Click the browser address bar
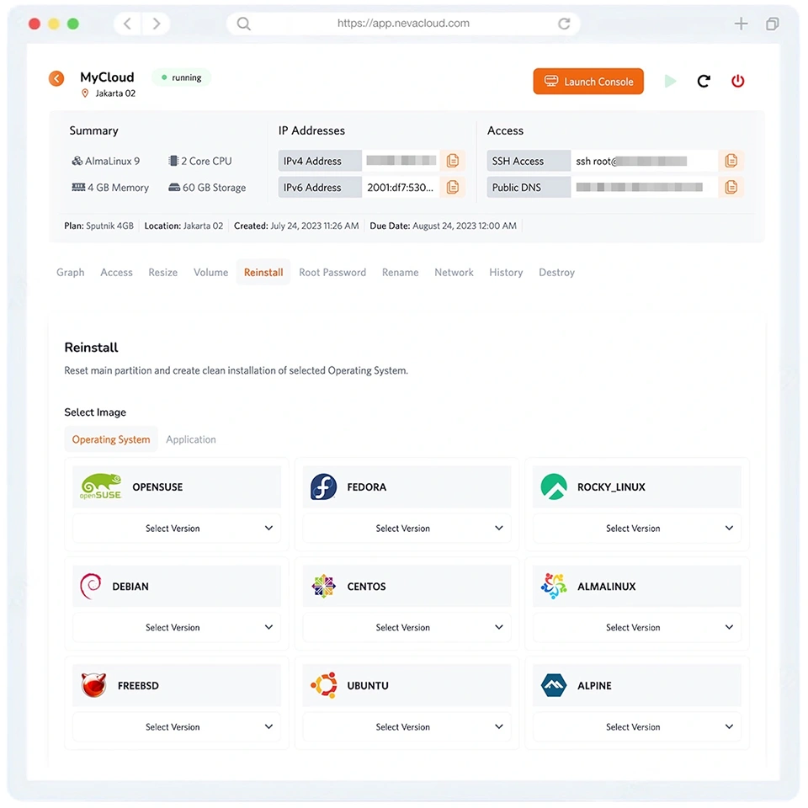The width and height of the screenshot is (808, 808). point(403,23)
